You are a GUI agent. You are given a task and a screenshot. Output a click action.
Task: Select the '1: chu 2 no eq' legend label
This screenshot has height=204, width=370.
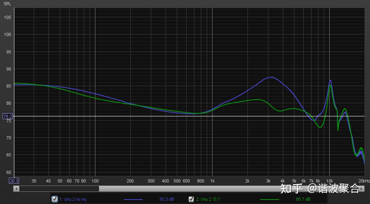point(73,199)
